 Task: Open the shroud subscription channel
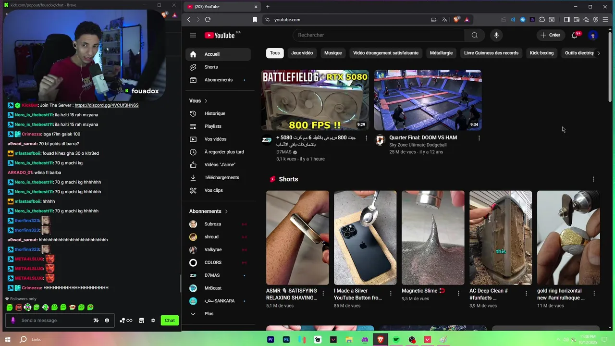point(219,237)
